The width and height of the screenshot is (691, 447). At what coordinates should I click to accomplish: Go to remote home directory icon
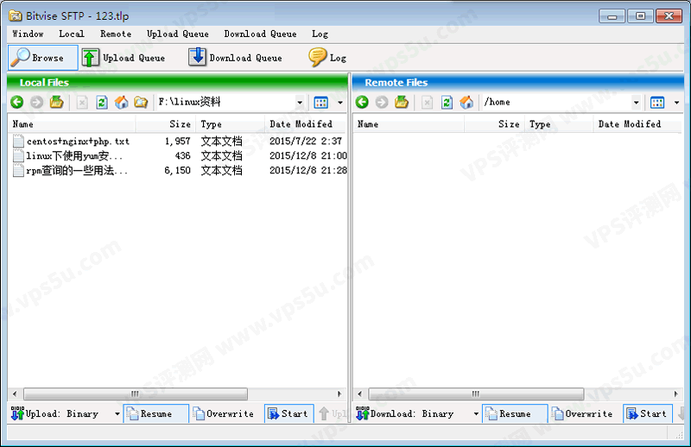tap(466, 103)
